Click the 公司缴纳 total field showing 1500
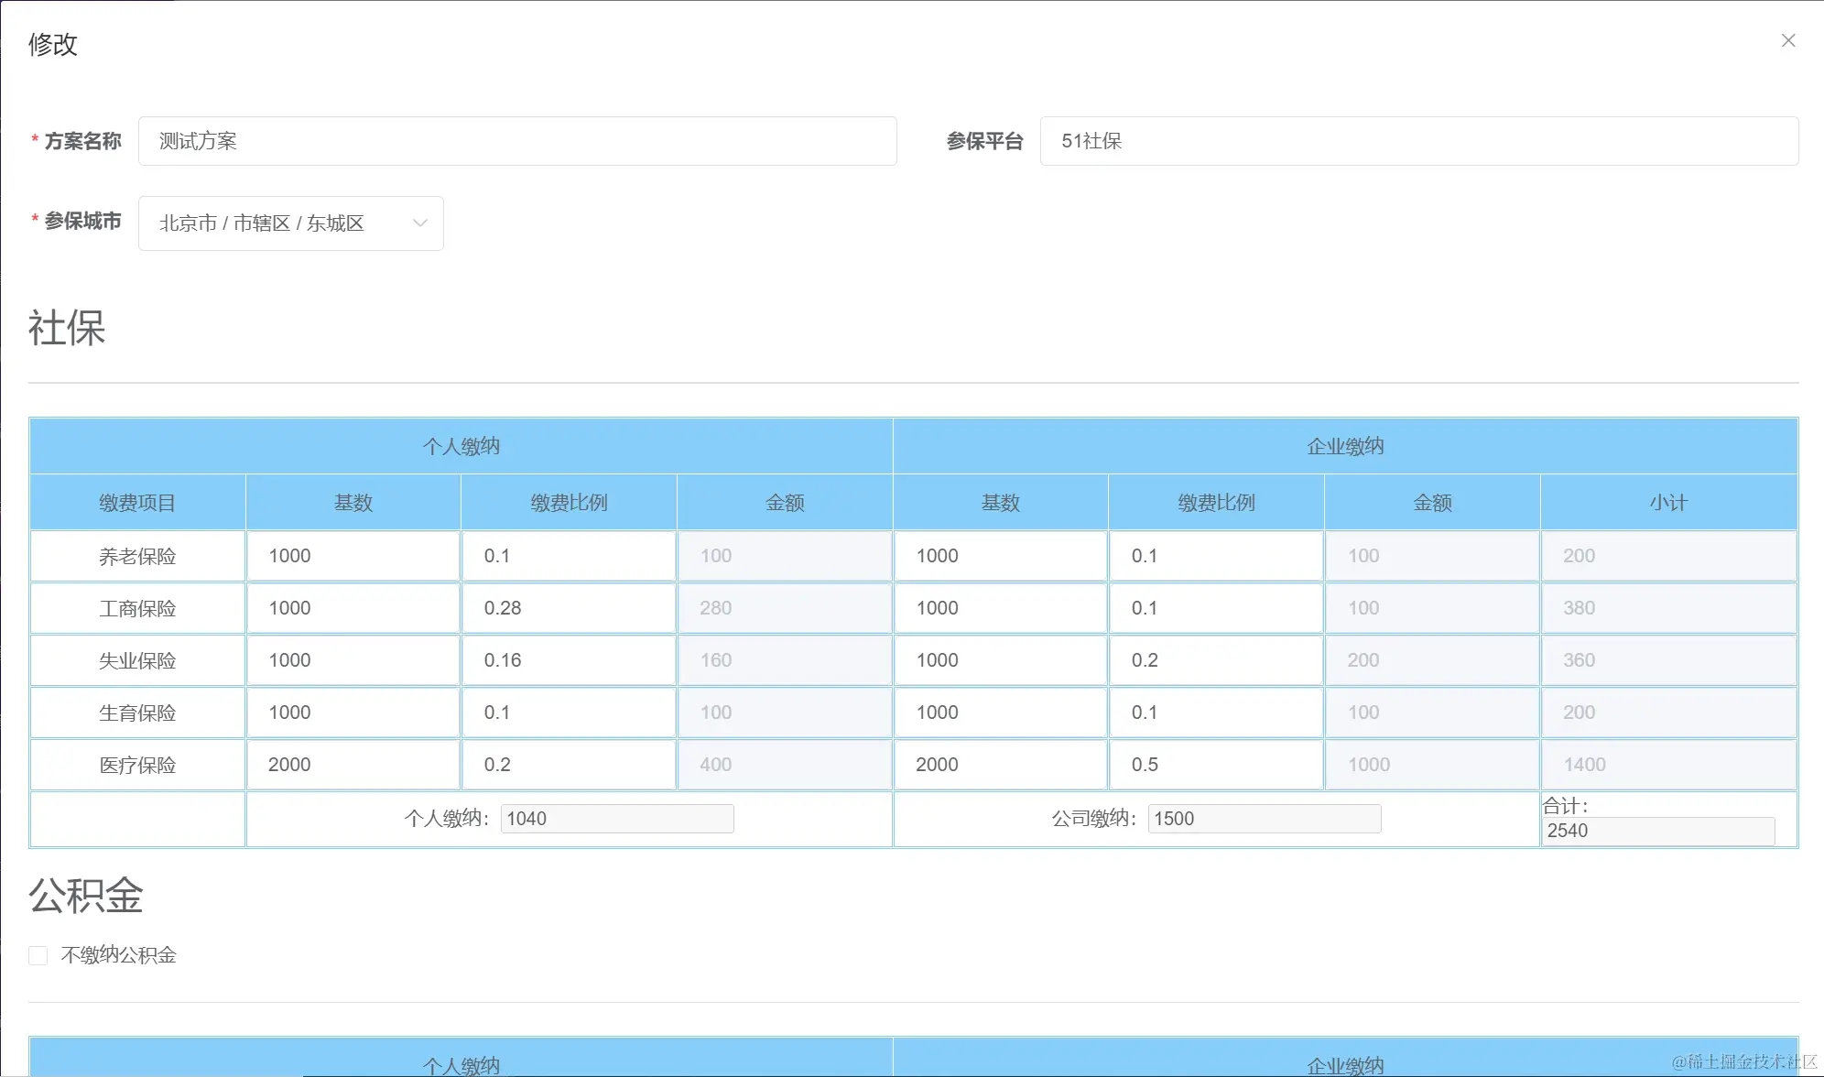This screenshot has height=1077, width=1824. click(x=1265, y=818)
